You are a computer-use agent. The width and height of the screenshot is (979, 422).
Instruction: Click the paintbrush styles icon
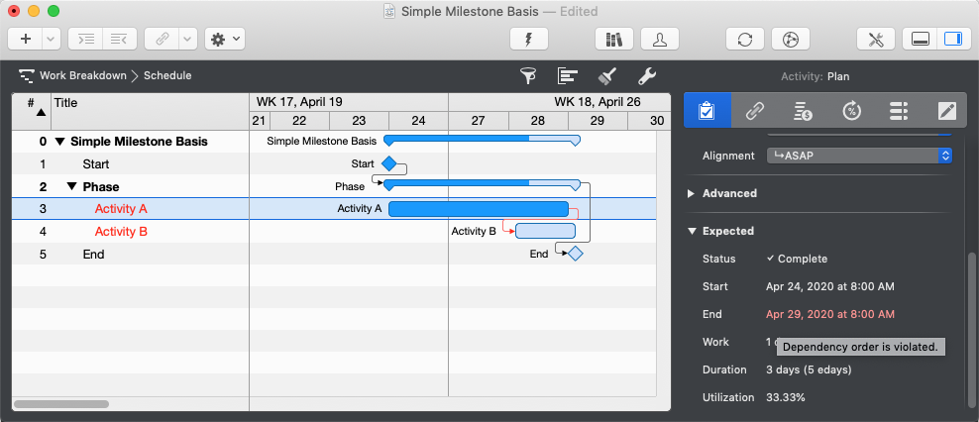607,76
